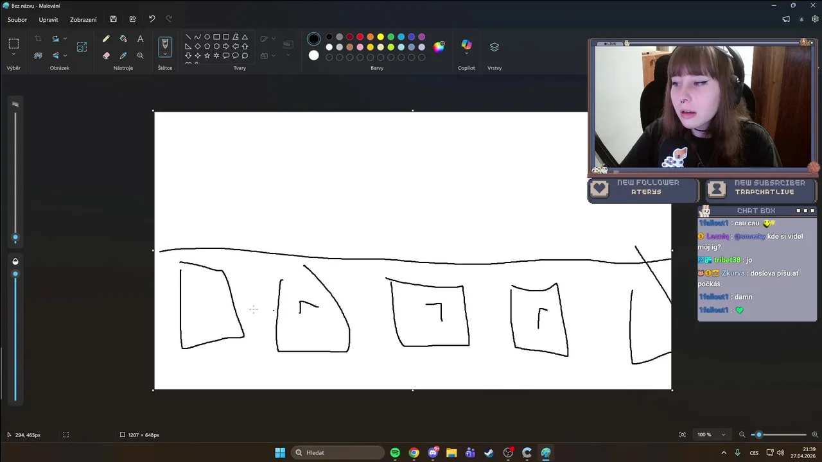Select the Hexagon shape
Viewport: 822px width, 462px height.
click(216, 46)
